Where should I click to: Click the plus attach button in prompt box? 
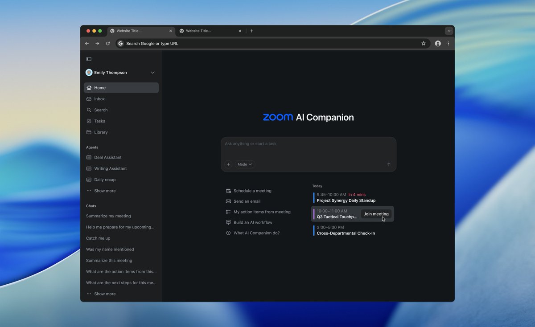[x=228, y=164]
